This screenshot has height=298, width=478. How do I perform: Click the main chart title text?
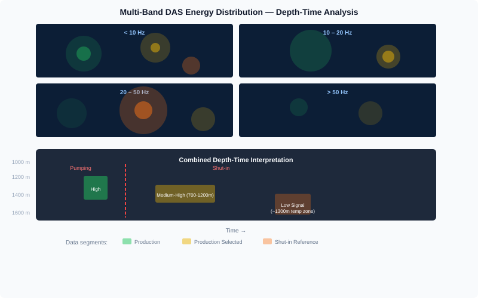(239, 12)
